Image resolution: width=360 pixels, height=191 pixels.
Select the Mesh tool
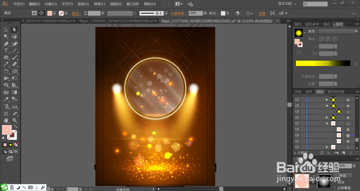pos(6,92)
